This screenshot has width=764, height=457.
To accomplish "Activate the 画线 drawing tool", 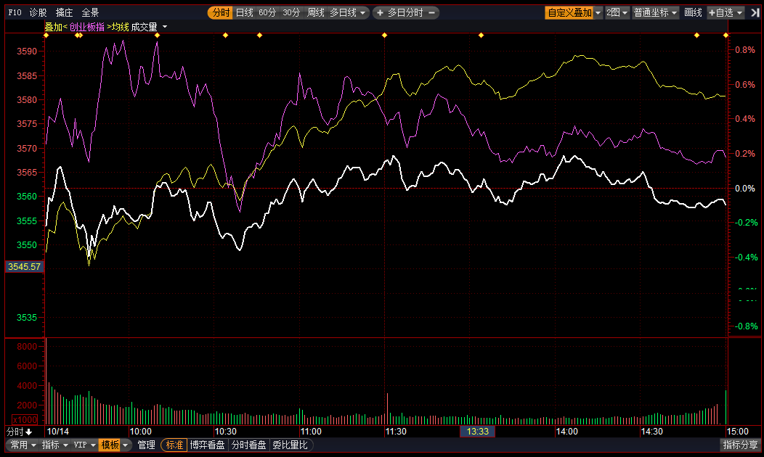I will coord(693,12).
